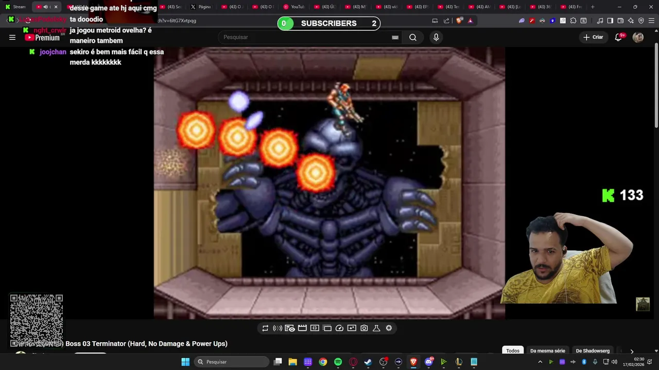The width and height of the screenshot is (659, 370).
Task: Select the Da mesma série chip
Action: tap(547, 351)
